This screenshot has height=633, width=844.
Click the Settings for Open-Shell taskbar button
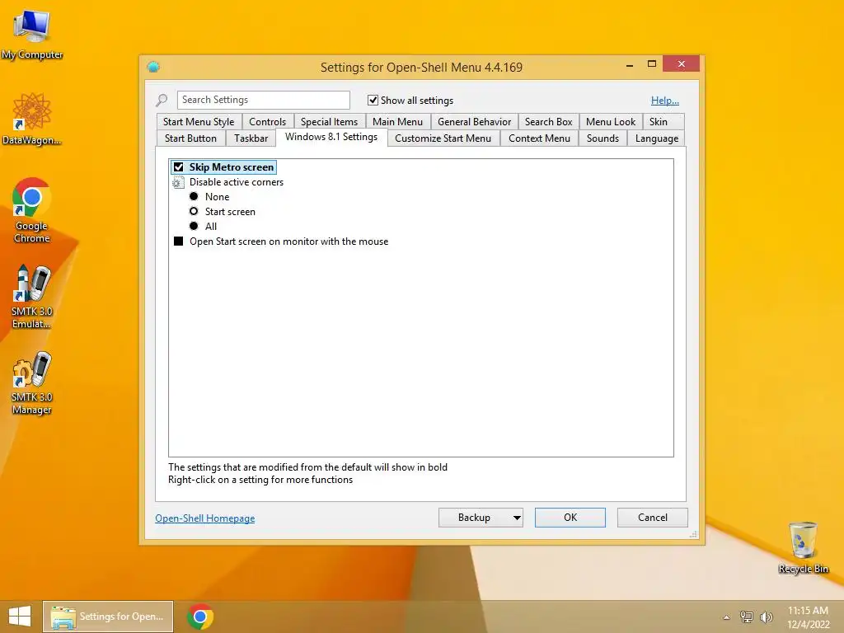[x=108, y=617]
